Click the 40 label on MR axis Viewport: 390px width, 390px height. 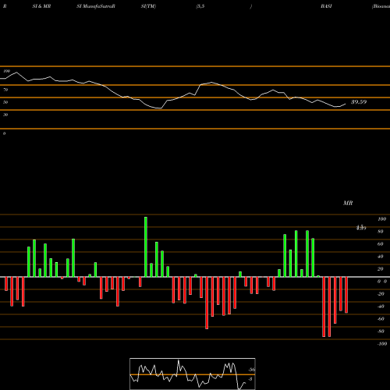pos(381,257)
